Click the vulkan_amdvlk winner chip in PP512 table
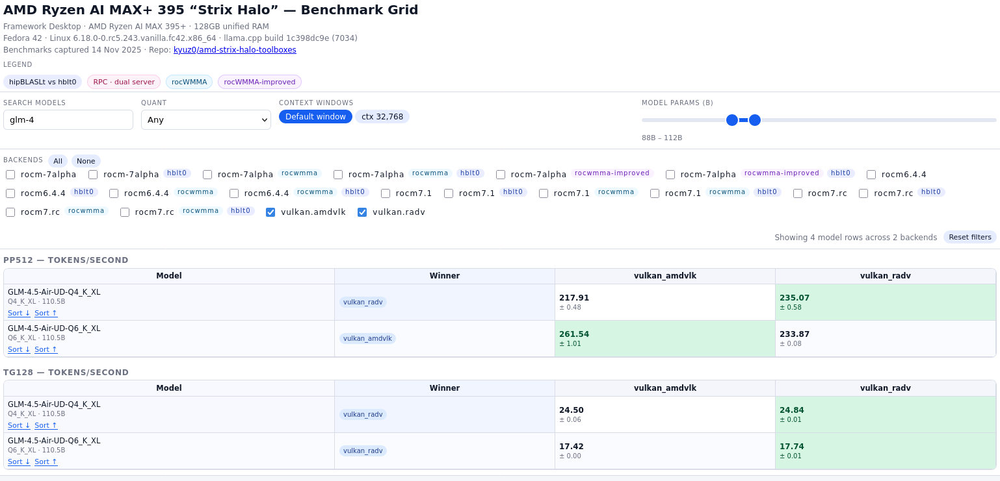Screen dimensions: 1000x481 (367, 339)
